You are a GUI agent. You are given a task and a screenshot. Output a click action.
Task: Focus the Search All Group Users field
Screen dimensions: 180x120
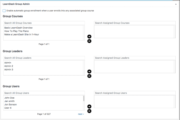(44, 93)
